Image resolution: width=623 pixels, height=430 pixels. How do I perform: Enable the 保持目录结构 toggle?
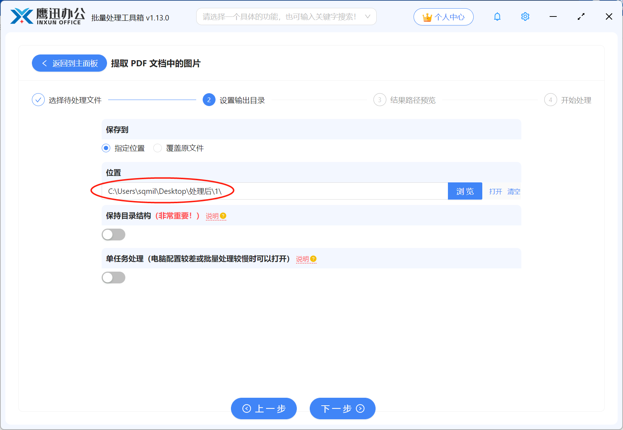114,234
